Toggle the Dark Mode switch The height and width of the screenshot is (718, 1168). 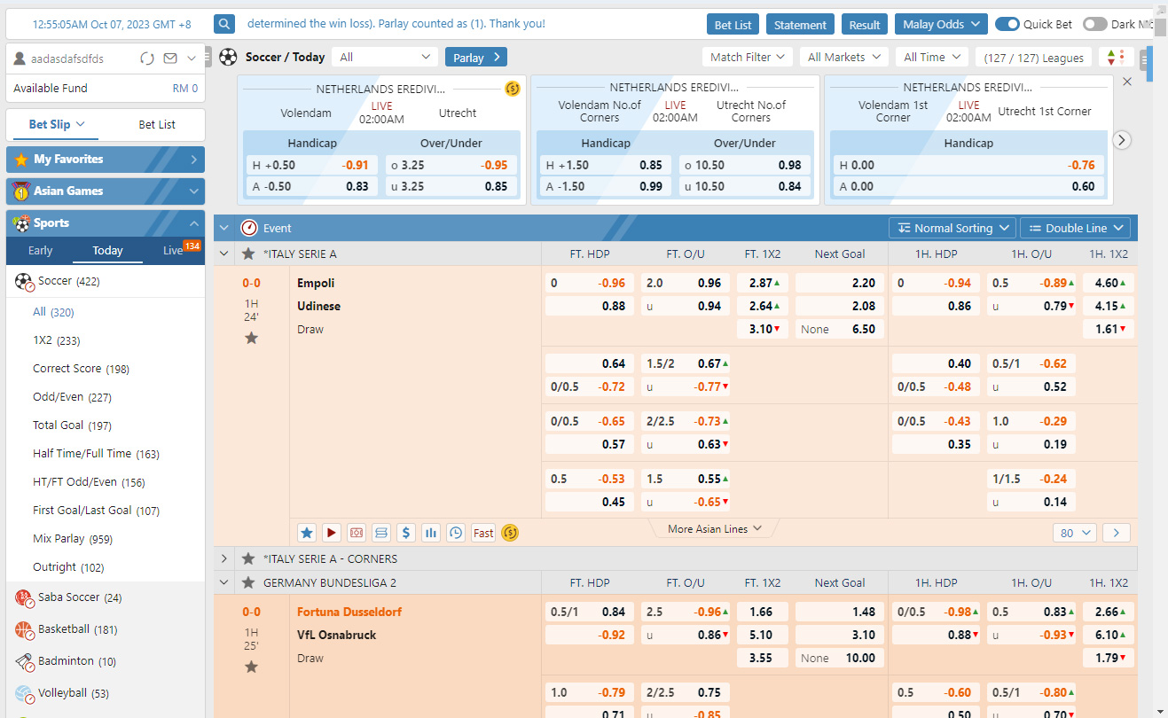pyautogui.click(x=1094, y=24)
